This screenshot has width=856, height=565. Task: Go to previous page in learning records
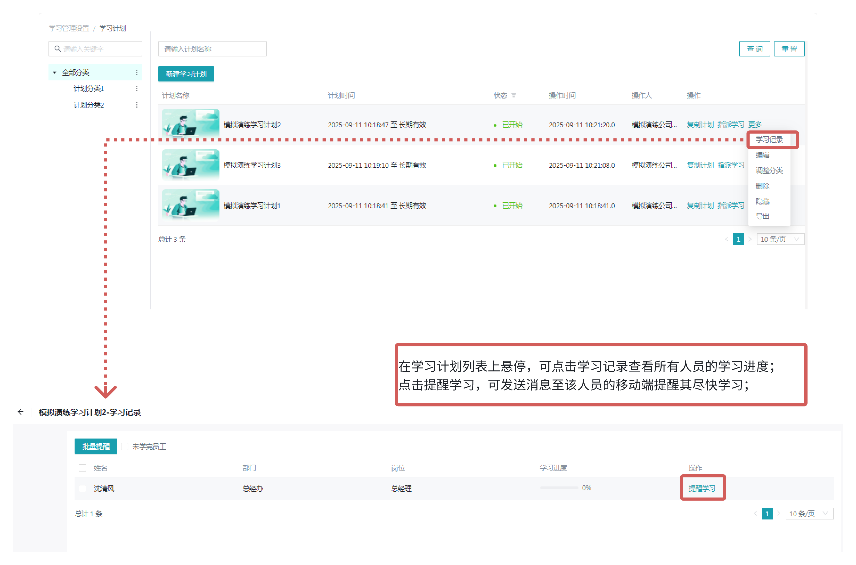click(x=755, y=514)
